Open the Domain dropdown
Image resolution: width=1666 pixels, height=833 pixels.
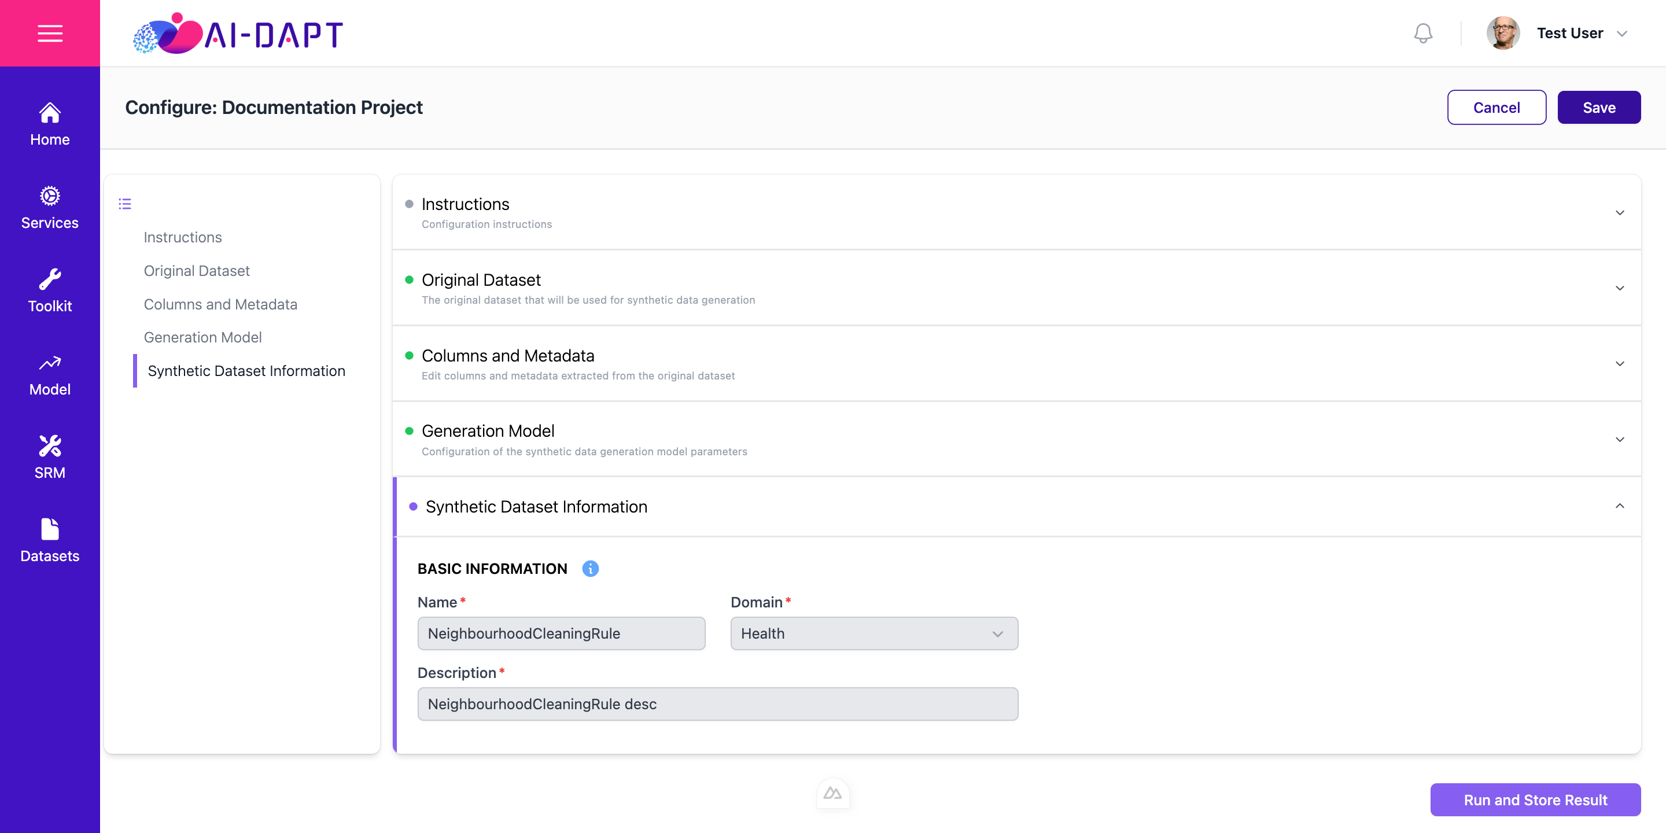coord(873,634)
